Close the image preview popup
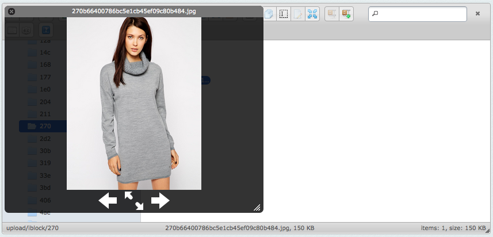Viewport: 493px width, 237px height. coord(12,12)
